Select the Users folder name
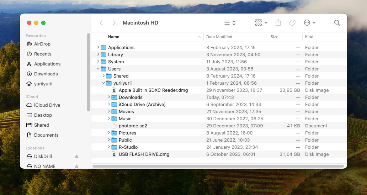The height and width of the screenshot is (195, 367). [114, 69]
